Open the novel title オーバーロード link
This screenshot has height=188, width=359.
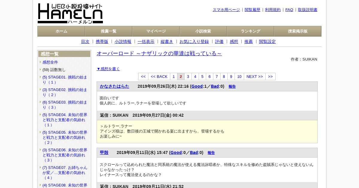click(x=159, y=53)
